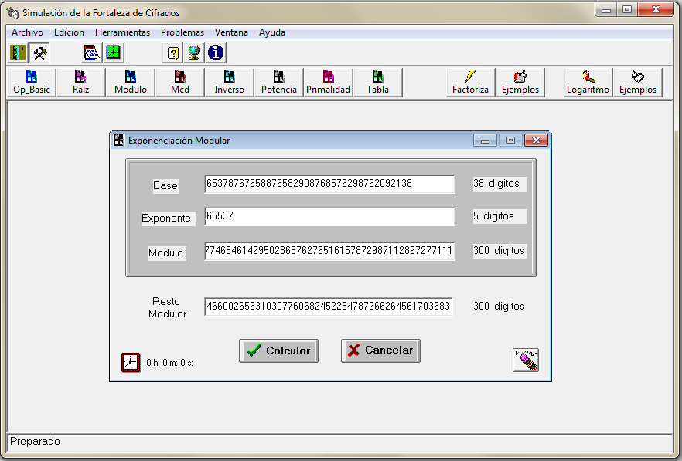682x461 pixels.
Task: Open the blue info icon
Action: [216, 53]
